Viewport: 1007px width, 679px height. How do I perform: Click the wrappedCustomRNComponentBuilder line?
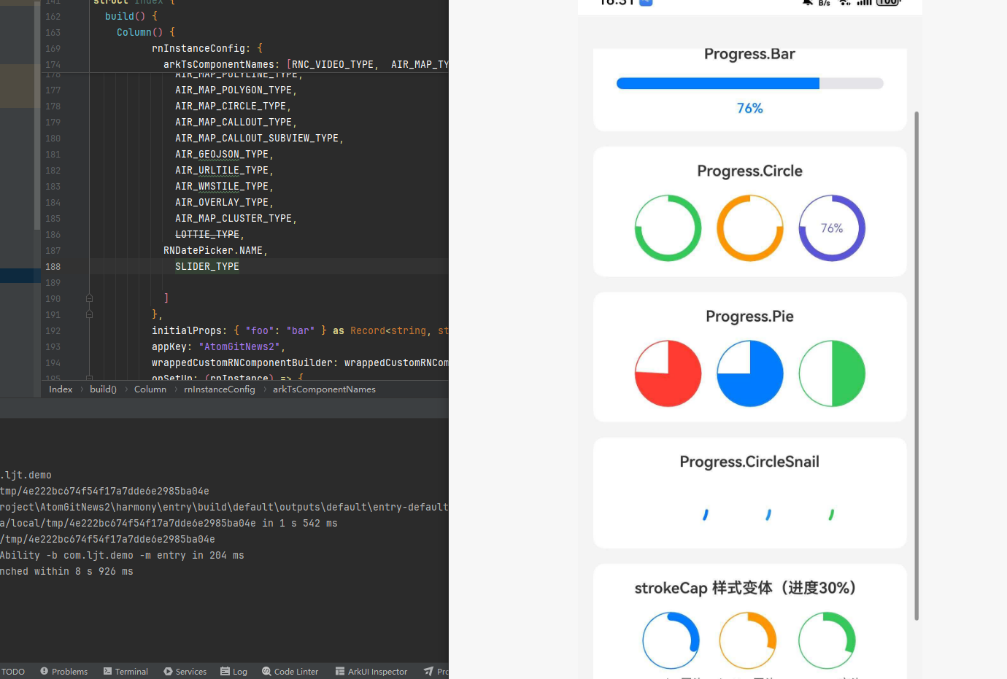(300, 362)
